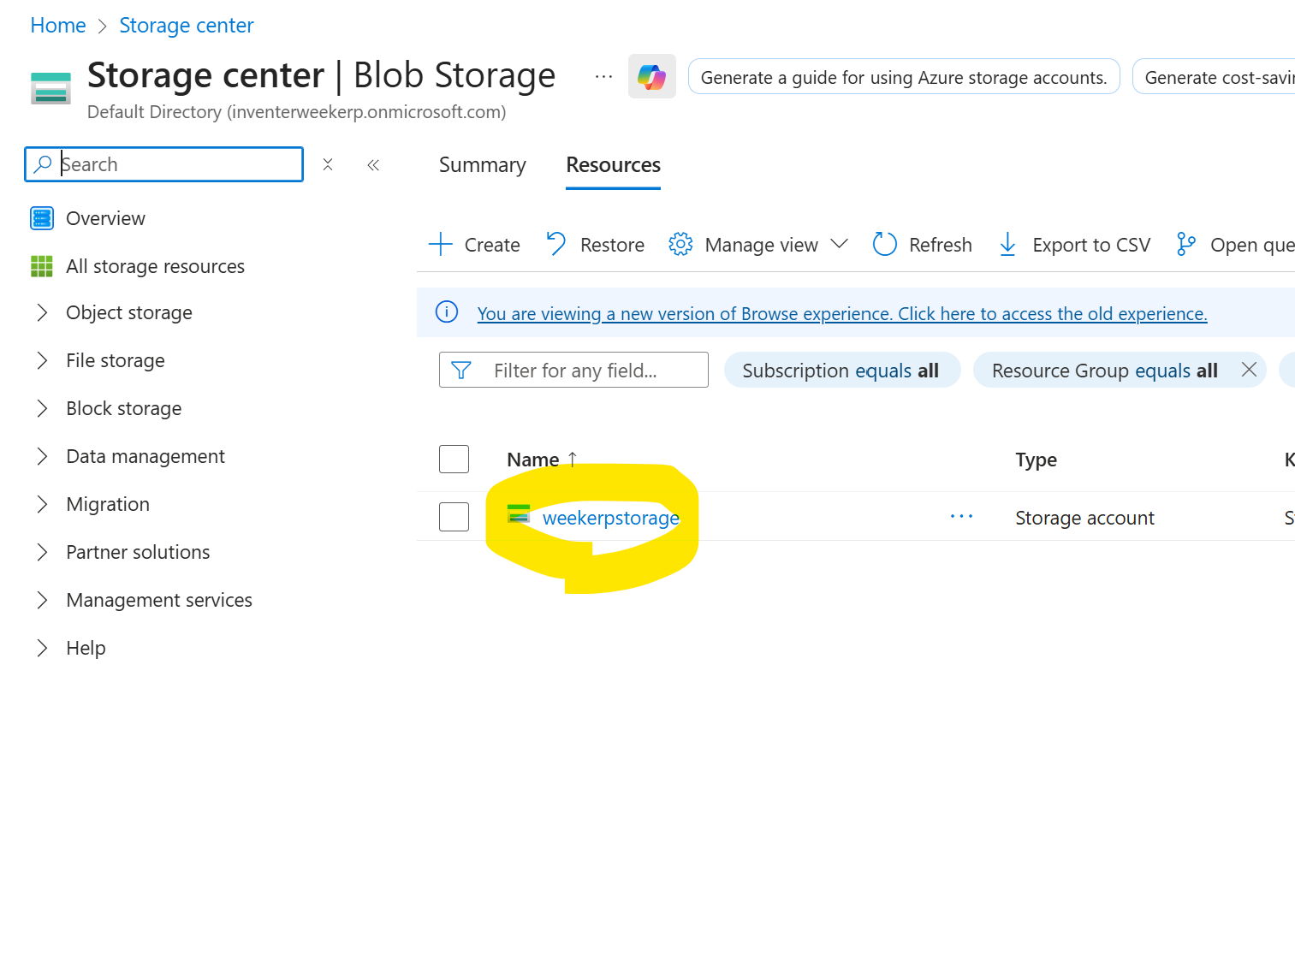Viewport: 1295px width, 967px height.
Task: Click the Create button
Action: pyautogui.click(x=475, y=245)
